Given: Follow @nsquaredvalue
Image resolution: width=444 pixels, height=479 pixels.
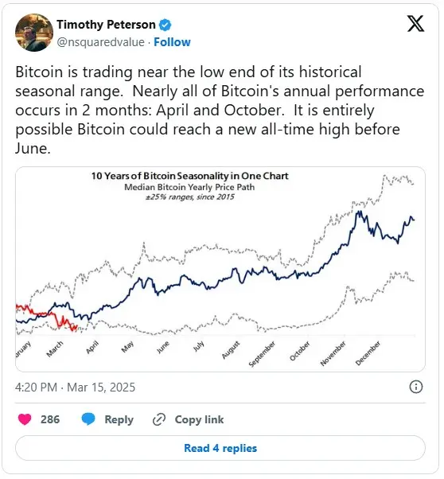Looking at the screenshot, I should pyautogui.click(x=172, y=42).
